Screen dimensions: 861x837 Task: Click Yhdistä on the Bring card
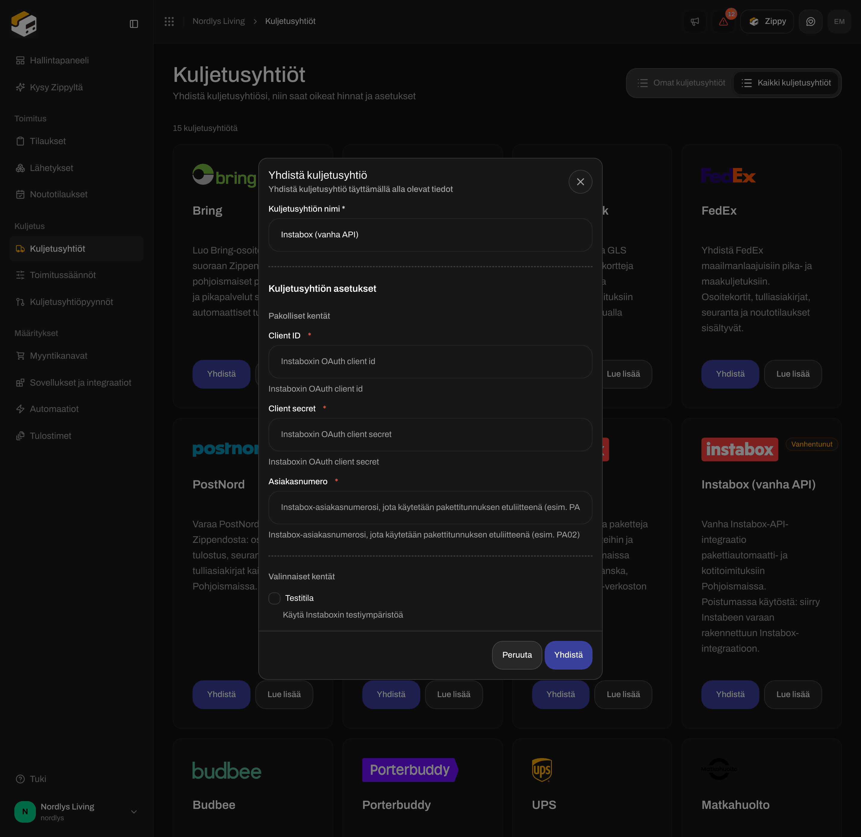point(221,374)
